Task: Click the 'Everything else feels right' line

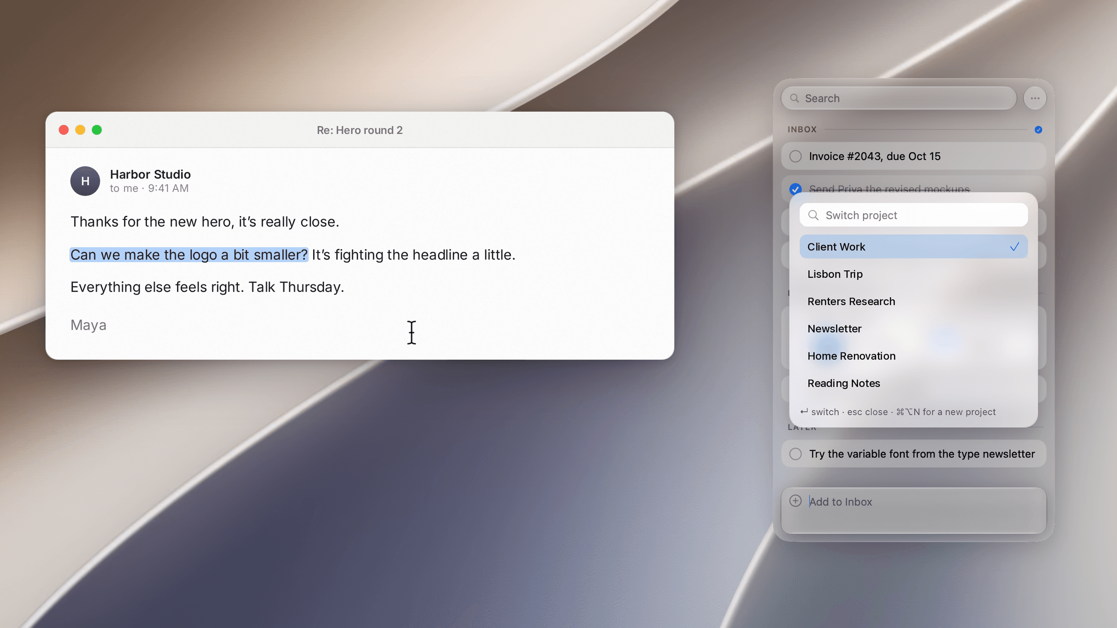Action: (x=207, y=287)
